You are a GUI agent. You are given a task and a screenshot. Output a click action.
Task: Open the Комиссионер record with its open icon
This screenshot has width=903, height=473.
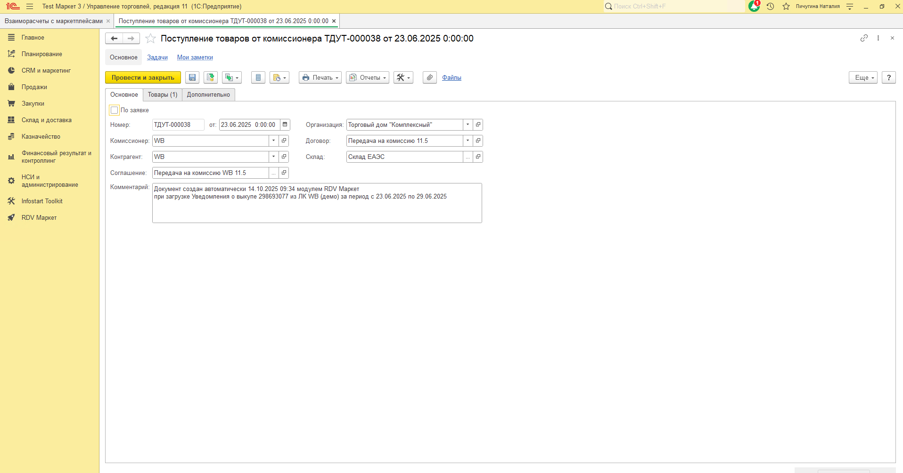click(284, 141)
